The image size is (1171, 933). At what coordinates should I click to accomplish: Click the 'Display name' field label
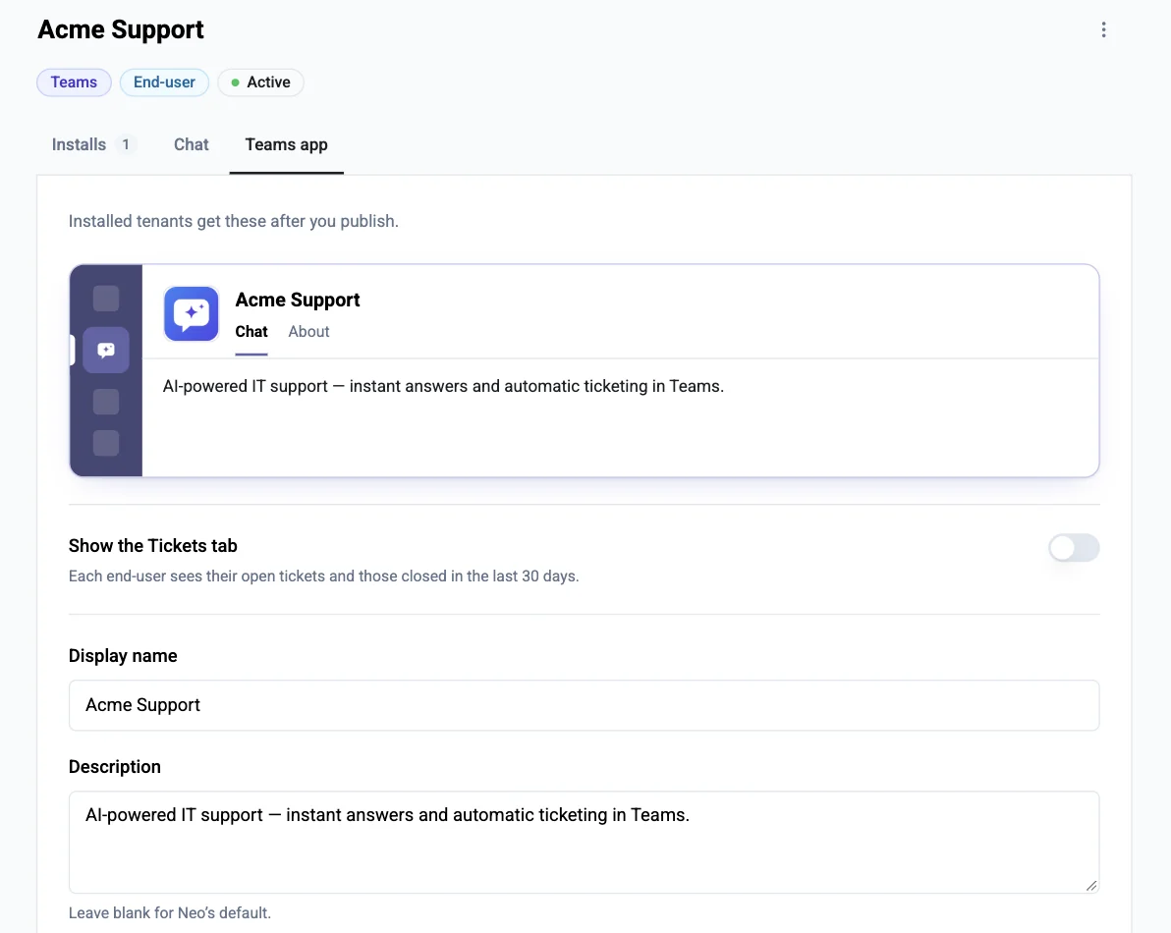coord(123,655)
